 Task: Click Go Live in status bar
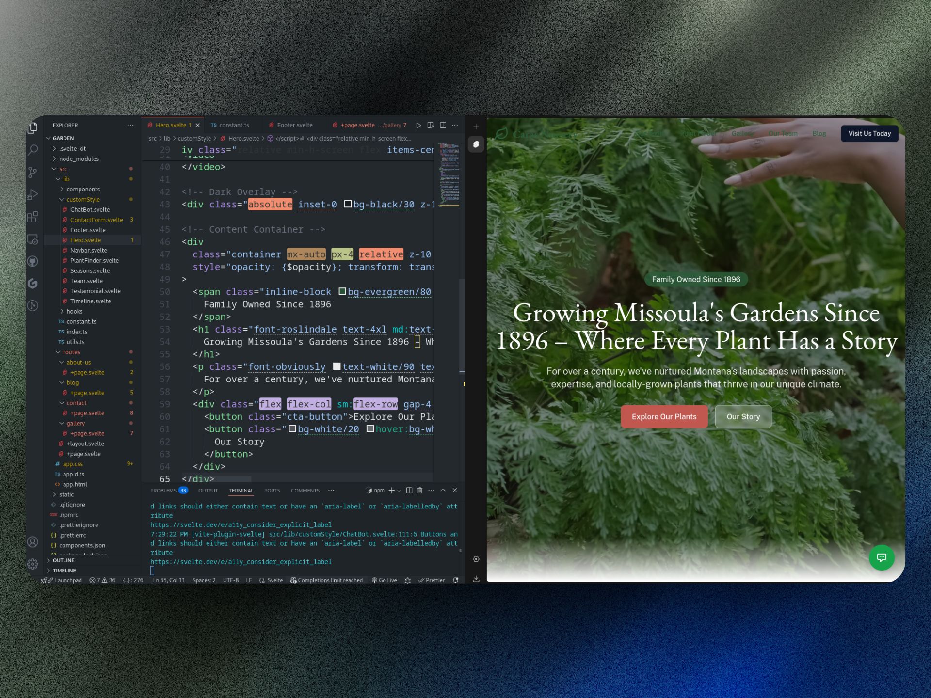pyautogui.click(x=384, y=580)
